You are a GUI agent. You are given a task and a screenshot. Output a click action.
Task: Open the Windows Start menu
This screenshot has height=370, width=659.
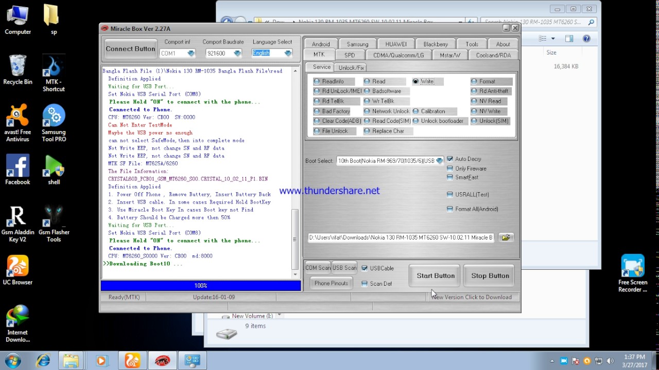12,360
